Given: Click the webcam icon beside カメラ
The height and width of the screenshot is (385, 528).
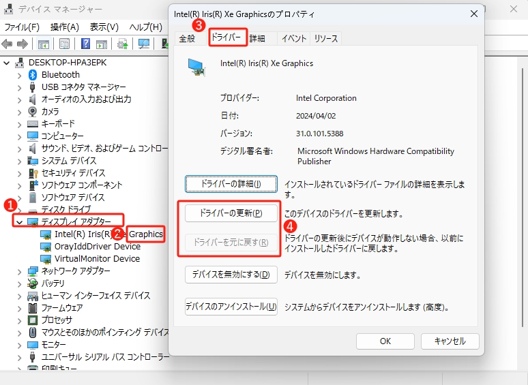Looking at the screenshot, I should click(32, 111).
